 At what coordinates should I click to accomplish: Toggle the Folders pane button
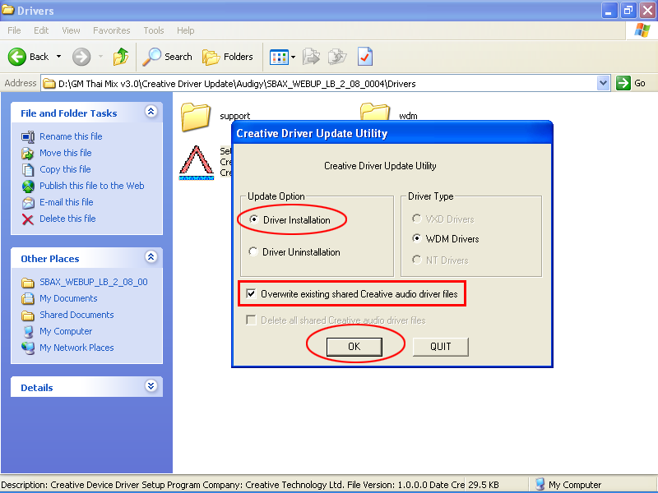coord(228,57)
